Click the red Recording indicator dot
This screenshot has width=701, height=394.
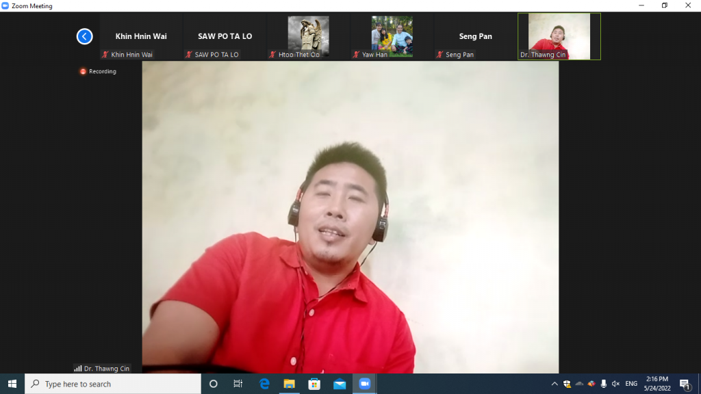pyautogui.click(x=83, y=71)
